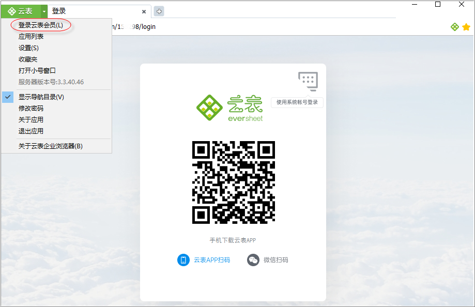The width and height of the screenshot is (475, 307).
Task: Maximize the browser window
Action: coord(438,5)
